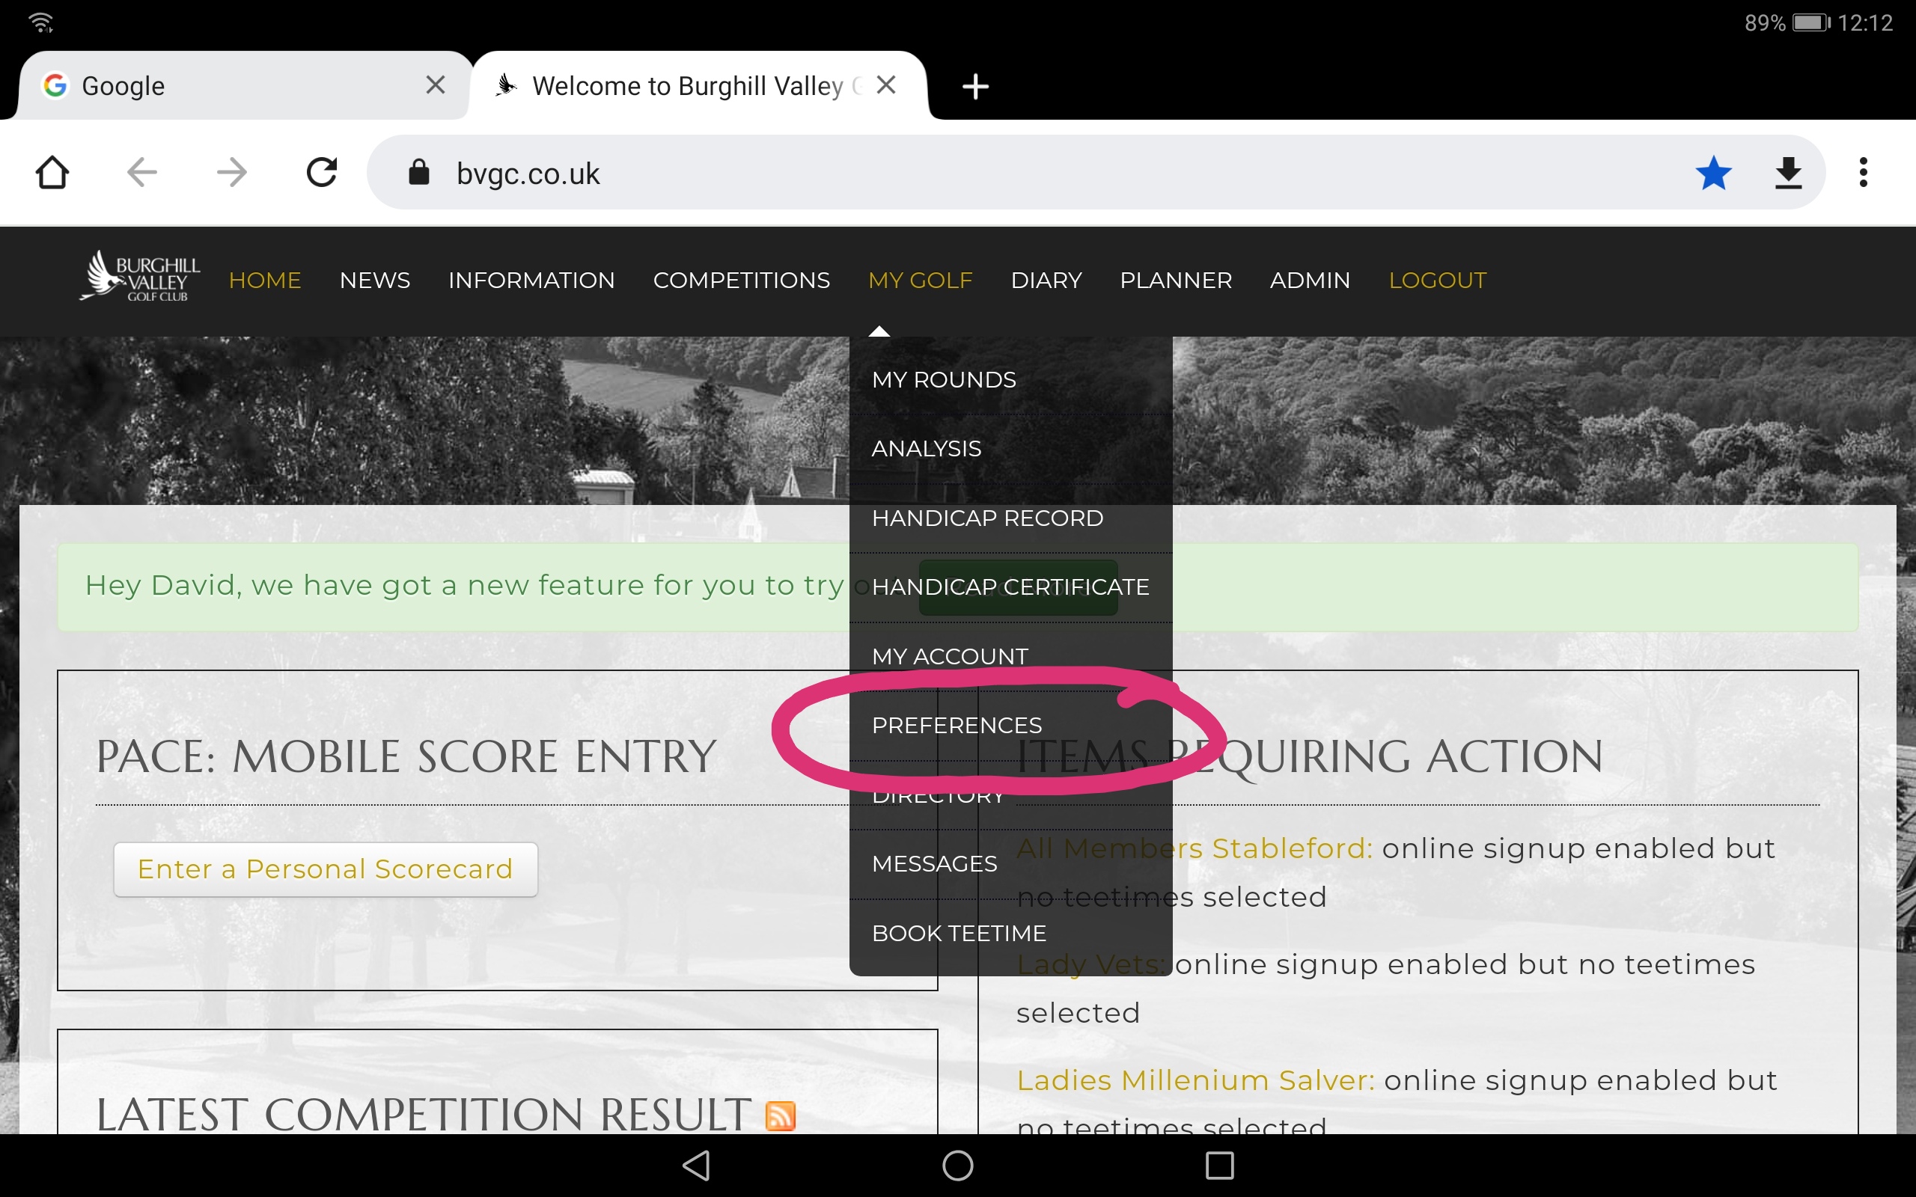
Task: Click the LOGOUT link
Action: tap(1438, 281)
